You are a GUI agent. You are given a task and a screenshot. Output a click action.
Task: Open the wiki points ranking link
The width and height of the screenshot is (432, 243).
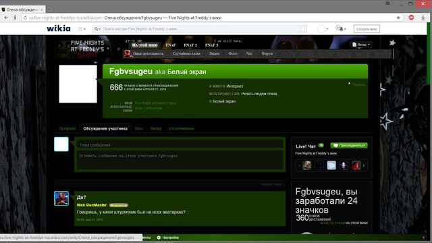pos(332,223)
